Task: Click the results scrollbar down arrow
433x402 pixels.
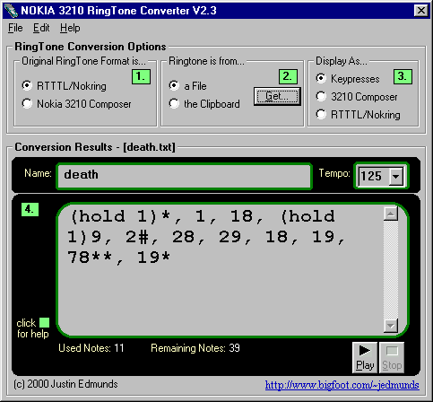Action: pos(391,325)
